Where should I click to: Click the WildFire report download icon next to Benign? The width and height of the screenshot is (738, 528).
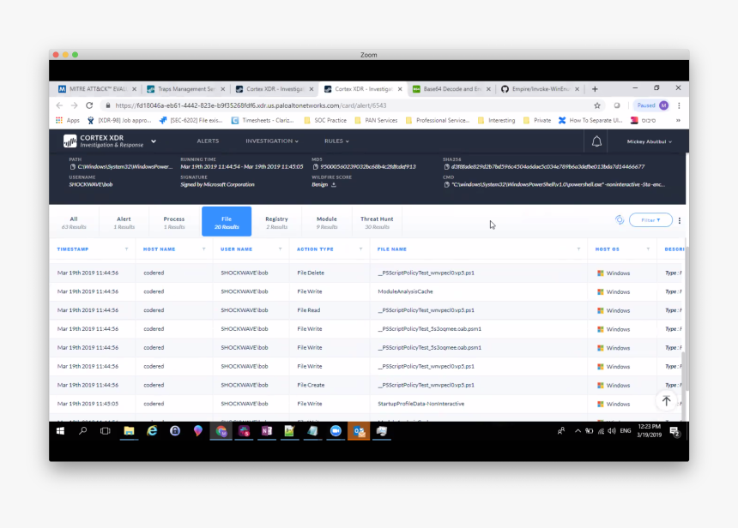[x=334, y=185]
